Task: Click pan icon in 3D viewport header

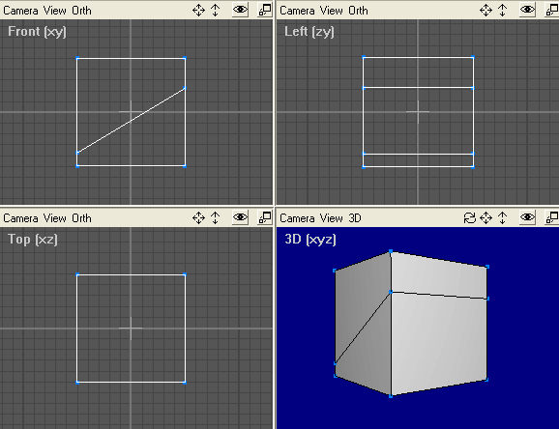Action: click(x=485, y=217)
